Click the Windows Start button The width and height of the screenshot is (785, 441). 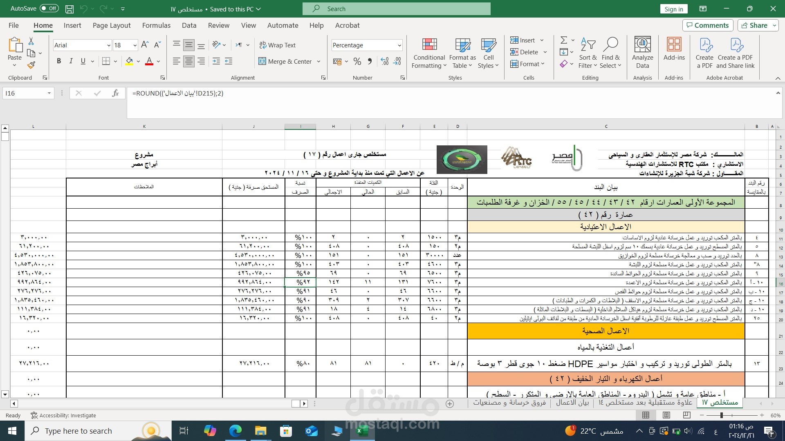pos(12,431)
